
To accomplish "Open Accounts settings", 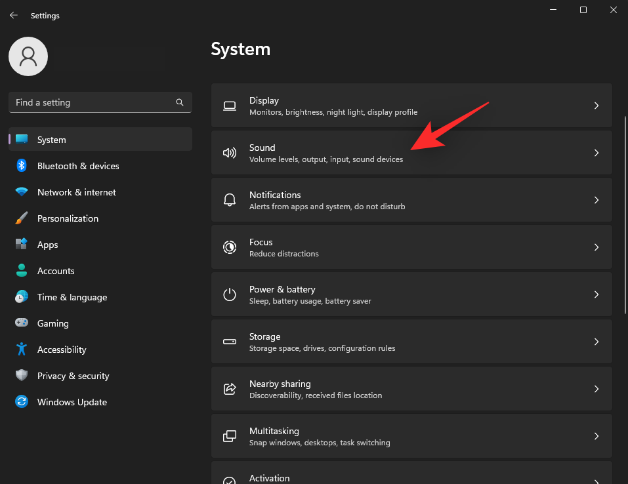I will (56, 271).
